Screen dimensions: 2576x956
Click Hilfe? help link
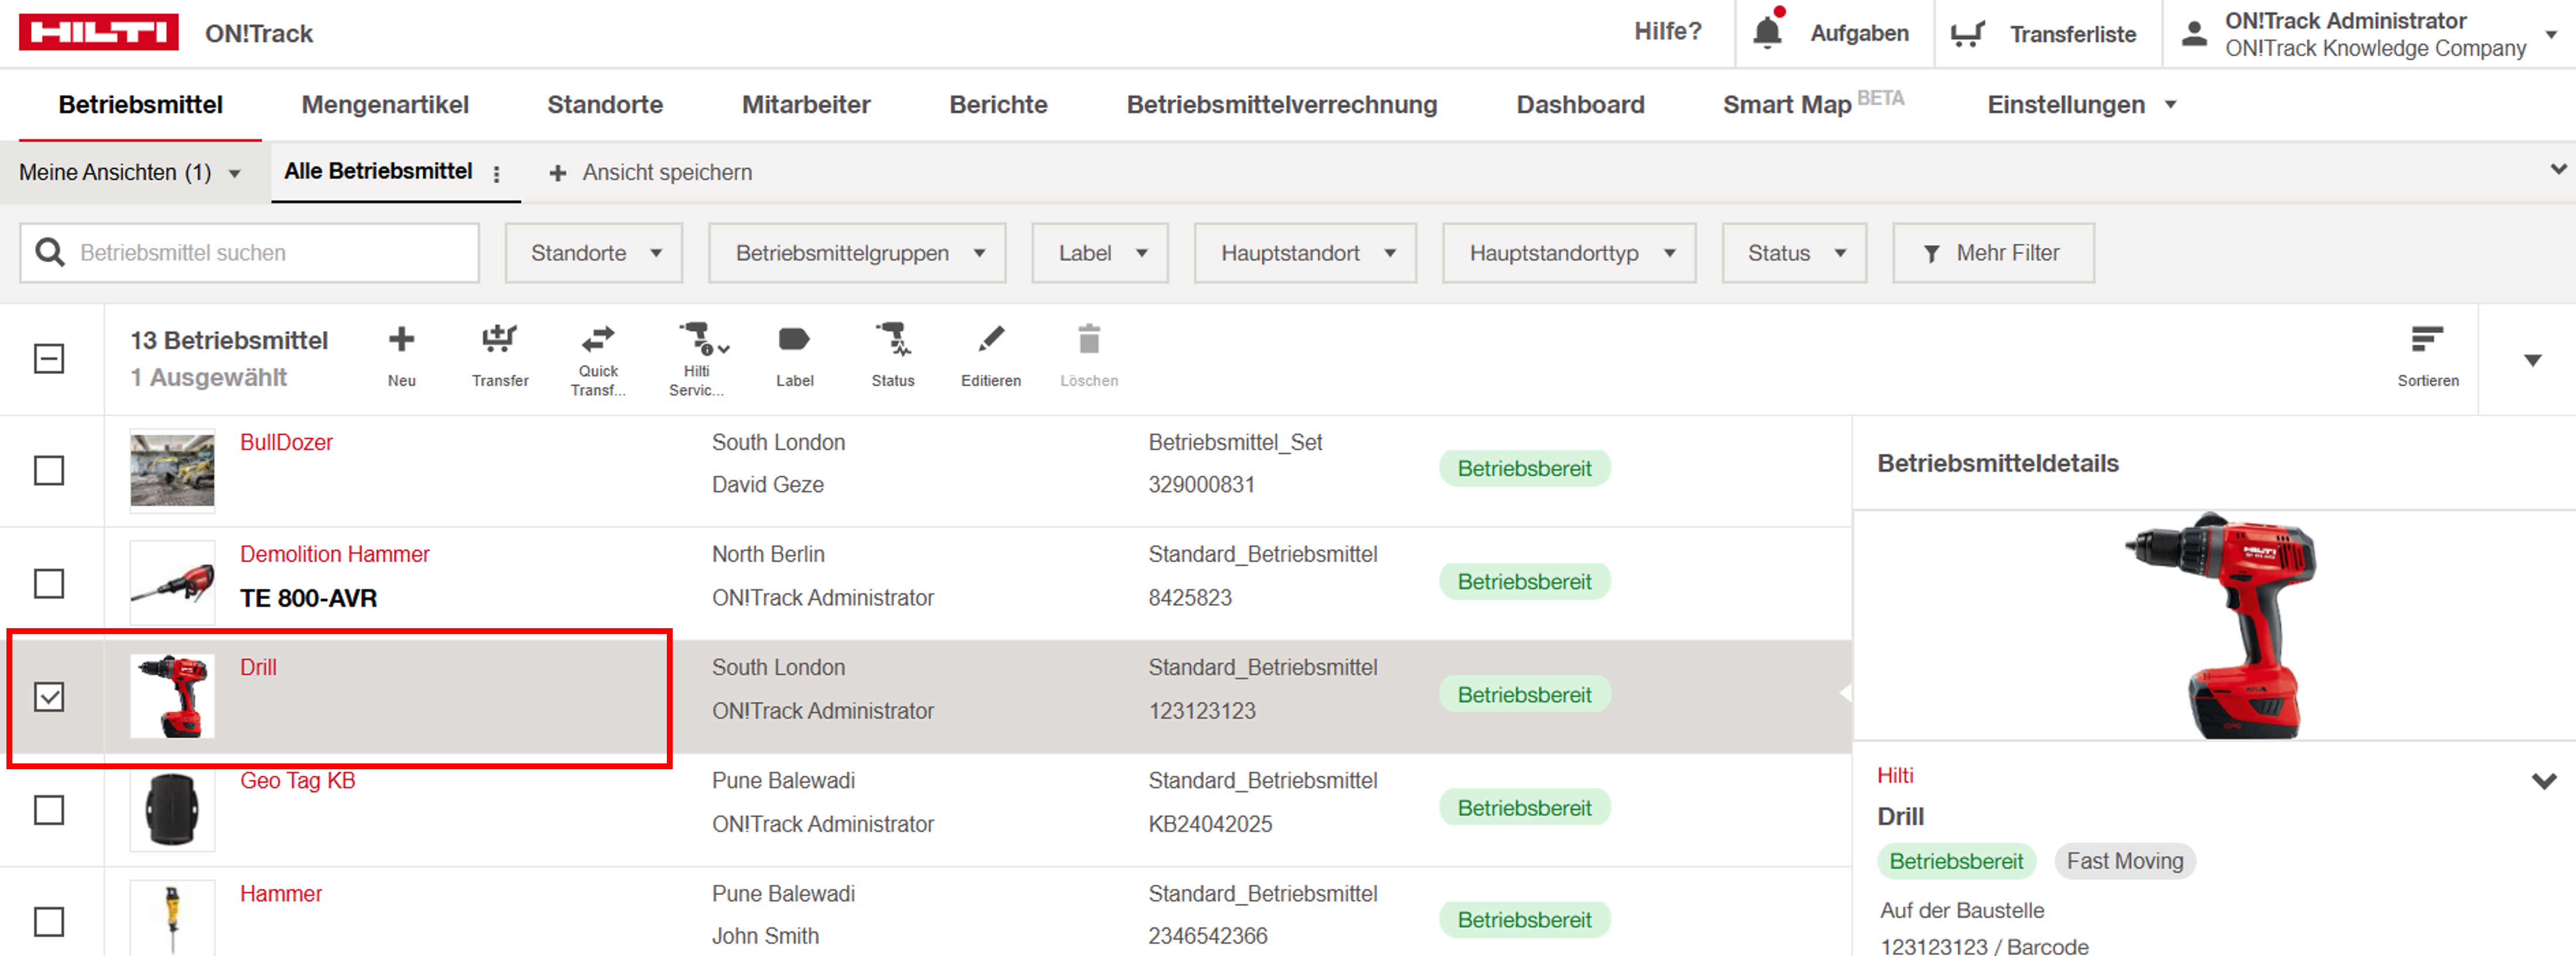[1667, 32]
